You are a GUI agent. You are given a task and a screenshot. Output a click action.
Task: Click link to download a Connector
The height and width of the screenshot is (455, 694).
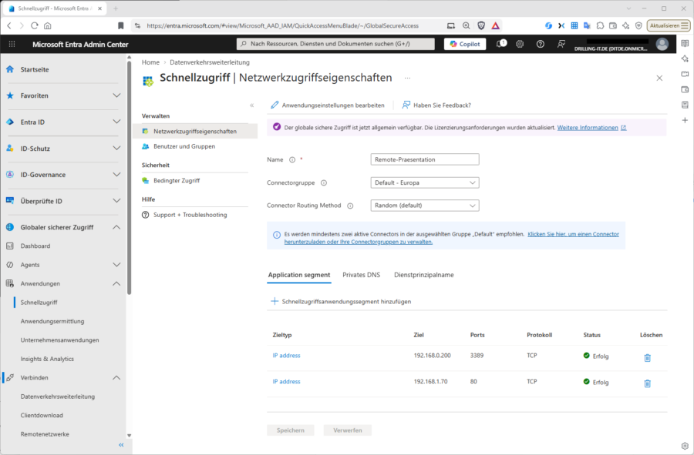(x=451, y=238)
